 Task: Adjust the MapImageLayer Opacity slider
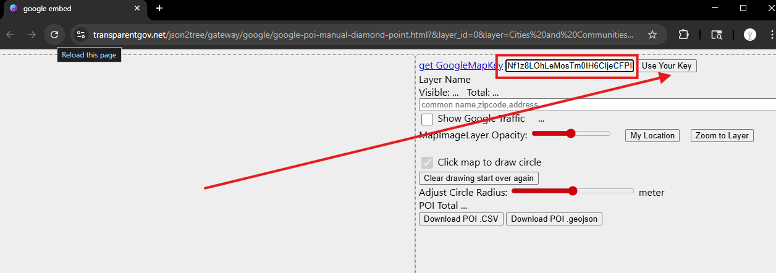pyautogui.click(x=571, y=133)
